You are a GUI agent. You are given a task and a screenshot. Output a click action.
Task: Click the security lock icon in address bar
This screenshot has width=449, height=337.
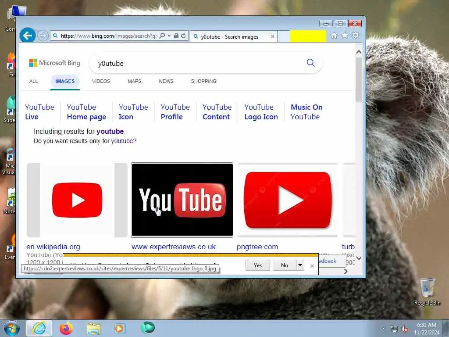click(176, 36)
